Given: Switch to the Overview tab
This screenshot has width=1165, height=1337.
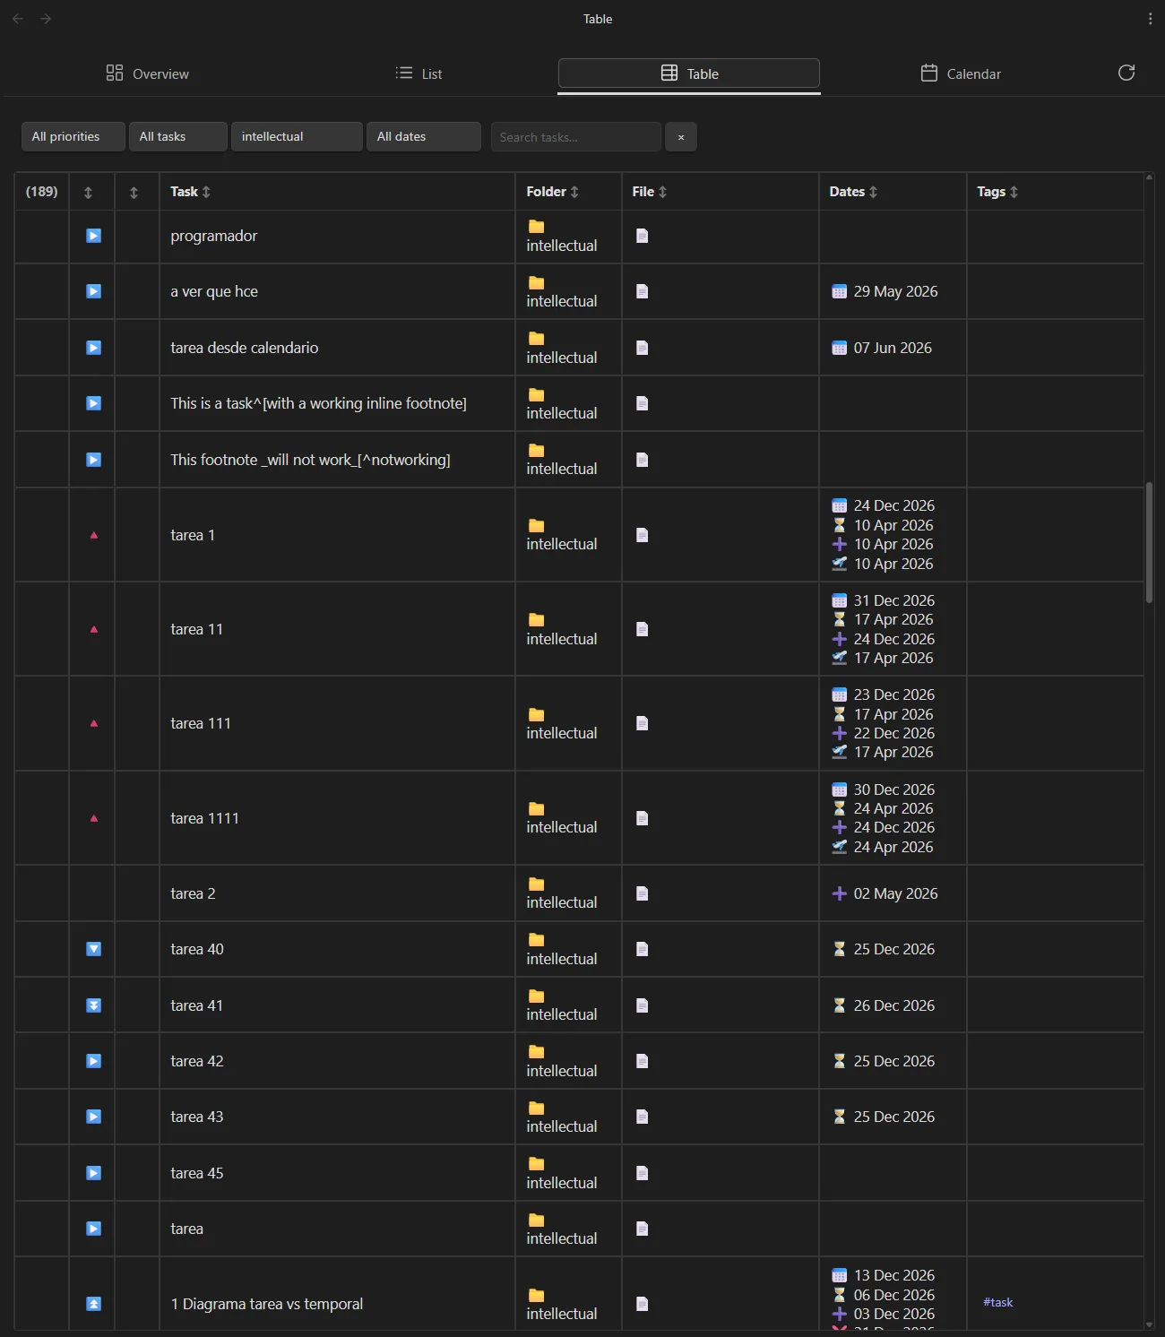Looking at the screenshot, I should [x=148, y=73].
